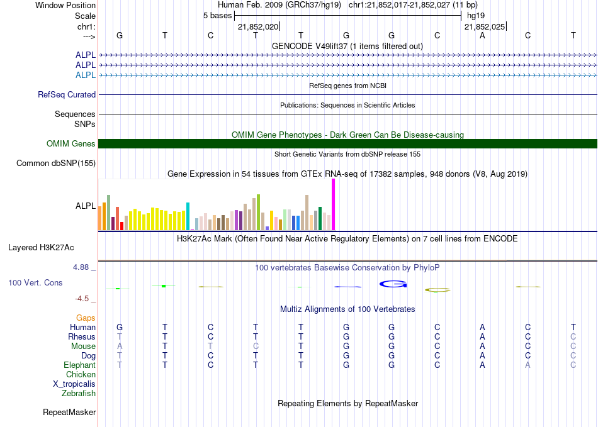Click the ALPL label beside the GTEx bar chart
The image size is (598, 427).
coord(86,206)
